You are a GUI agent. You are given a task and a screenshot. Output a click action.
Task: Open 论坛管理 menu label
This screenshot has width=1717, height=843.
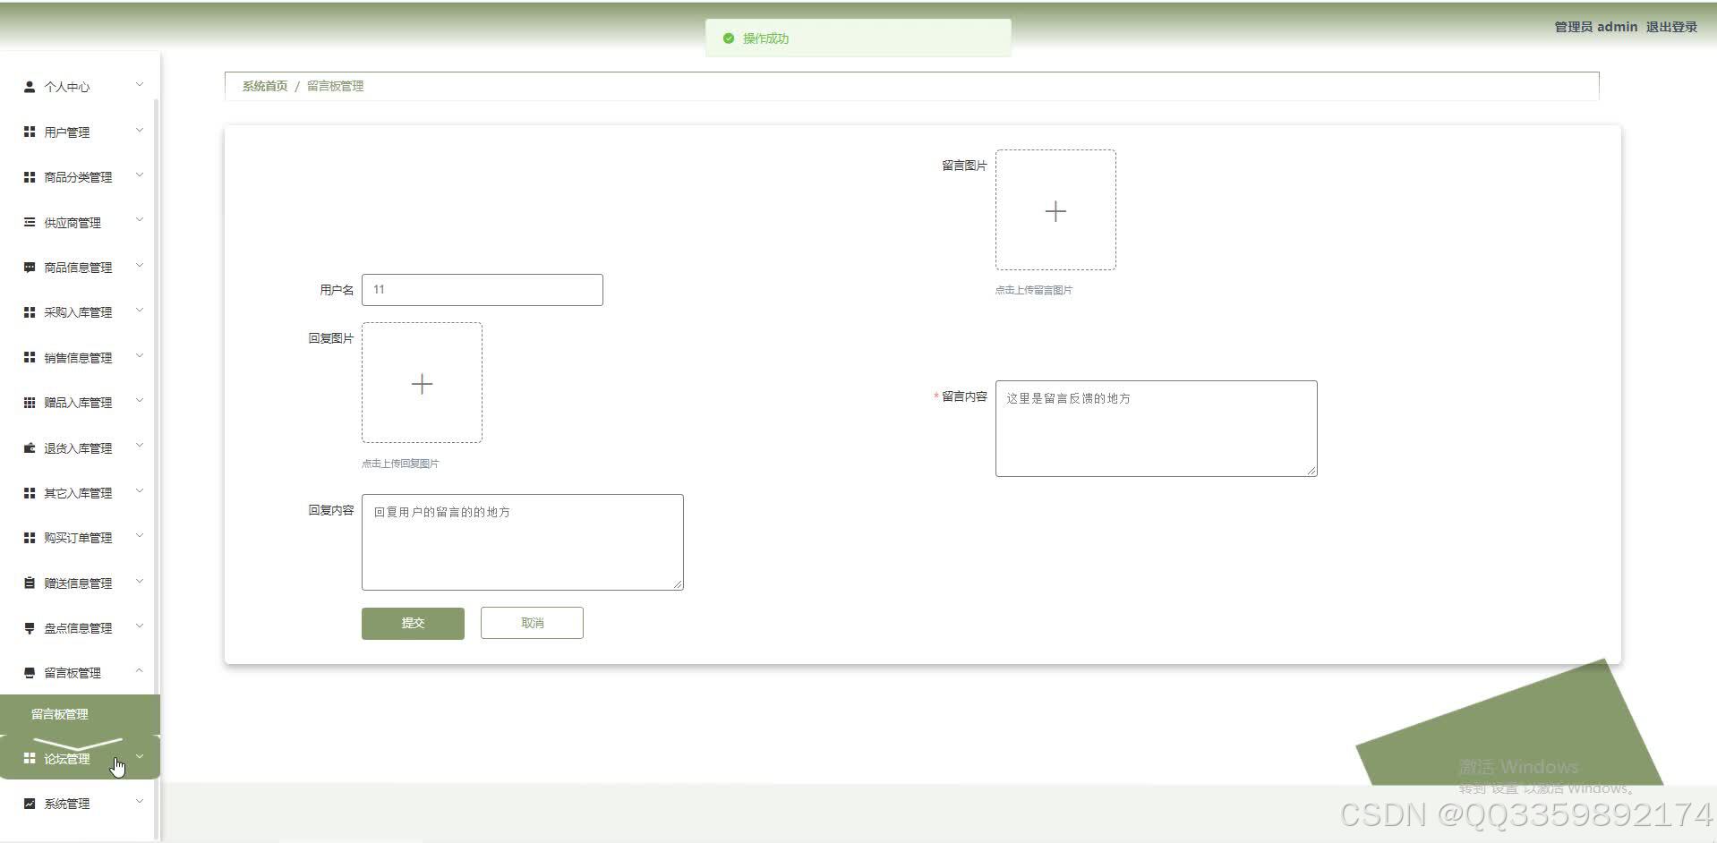[x=67, y=759]
